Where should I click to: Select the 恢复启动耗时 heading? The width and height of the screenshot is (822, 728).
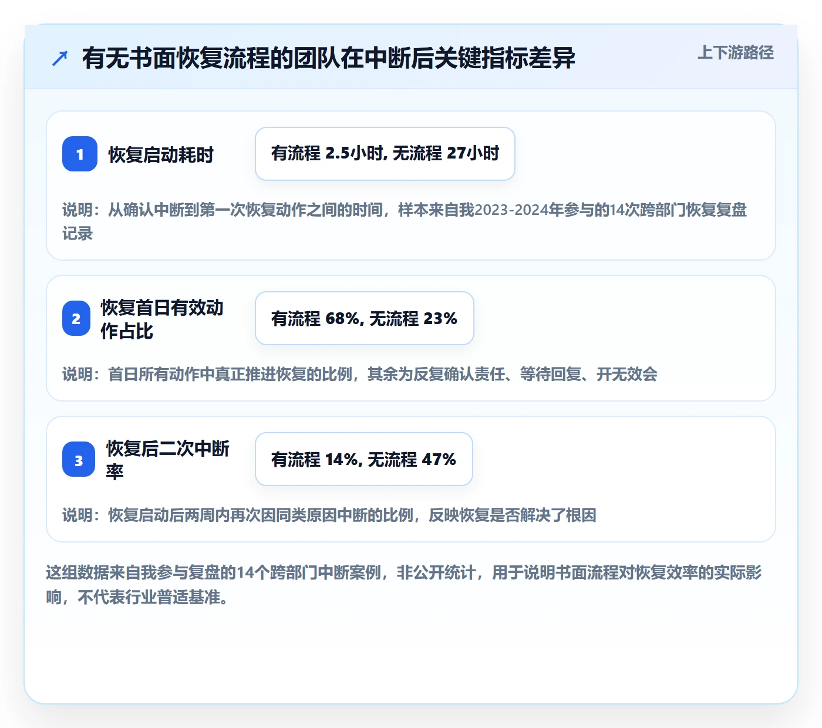point(161,154)
